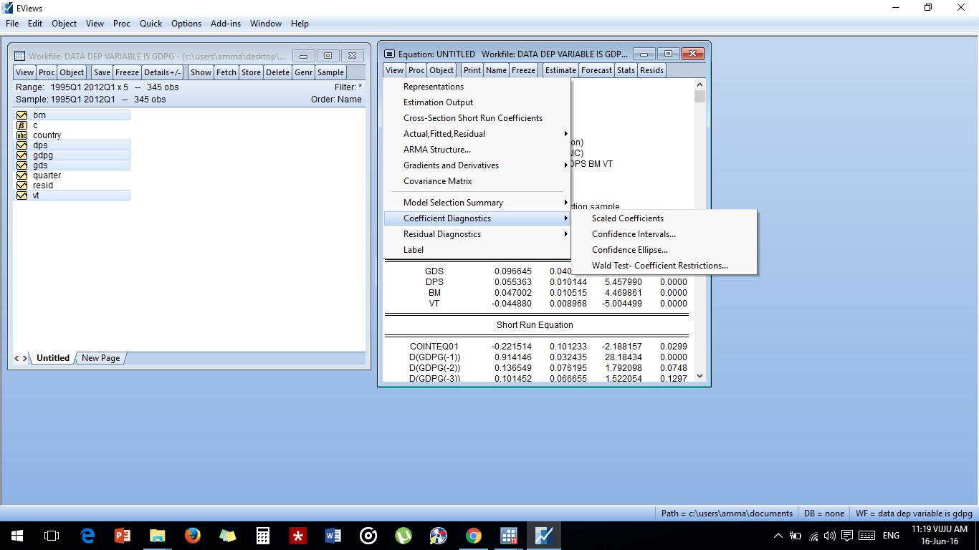The image size is (979, 550).
Task: Select the gdpg series icon
Action: pos(22,155)
